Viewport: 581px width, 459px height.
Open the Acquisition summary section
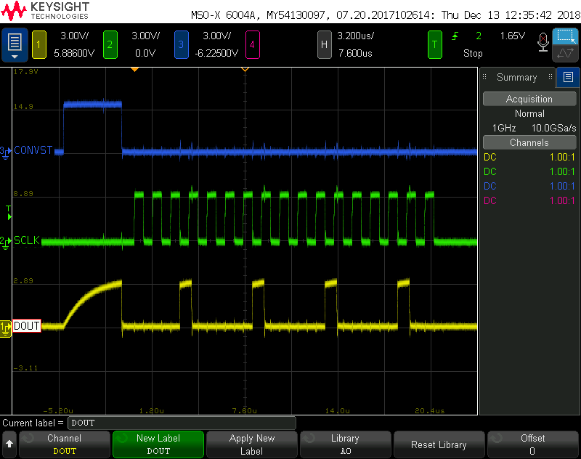point(529,99)
